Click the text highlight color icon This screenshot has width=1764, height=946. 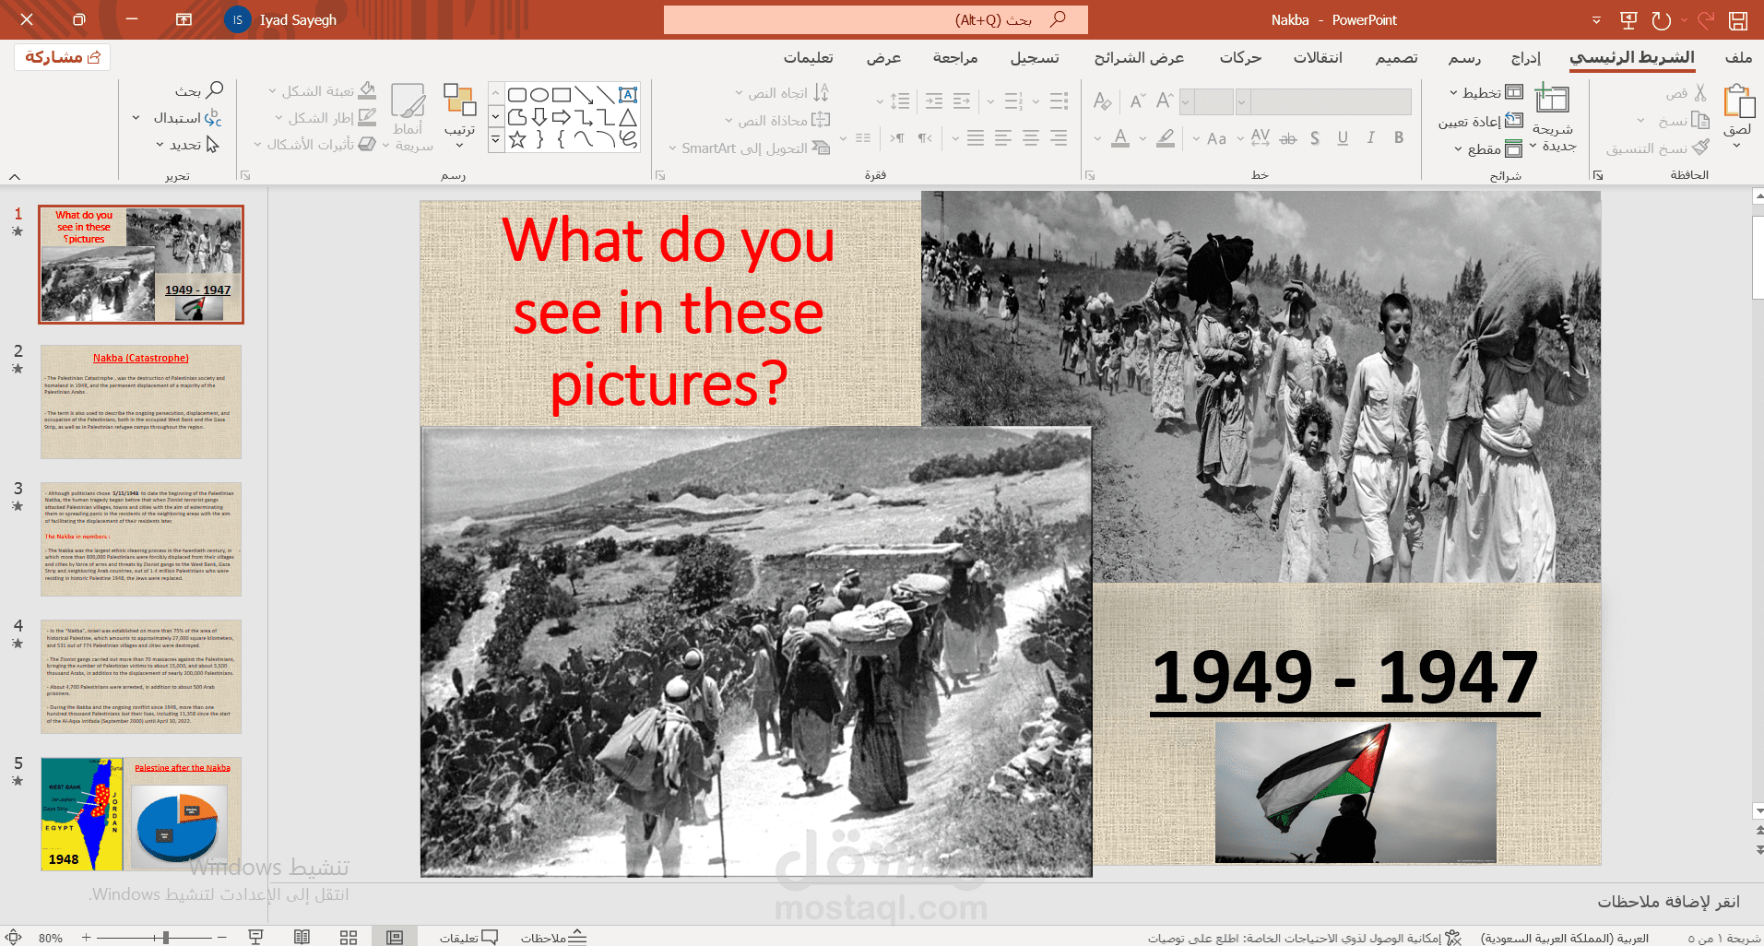coord(1165,138)
